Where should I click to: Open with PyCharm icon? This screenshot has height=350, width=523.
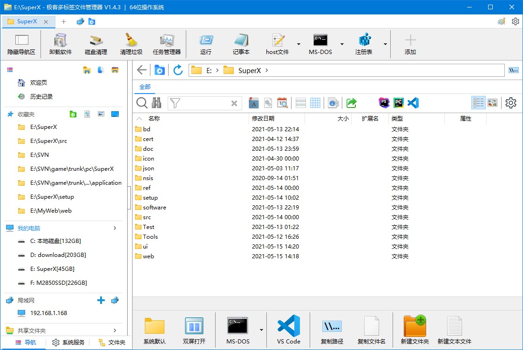(x=398, y=103)
